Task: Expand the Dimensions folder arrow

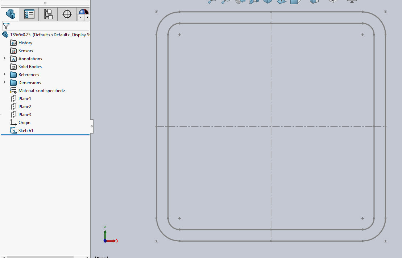Action: pos(5,82)
